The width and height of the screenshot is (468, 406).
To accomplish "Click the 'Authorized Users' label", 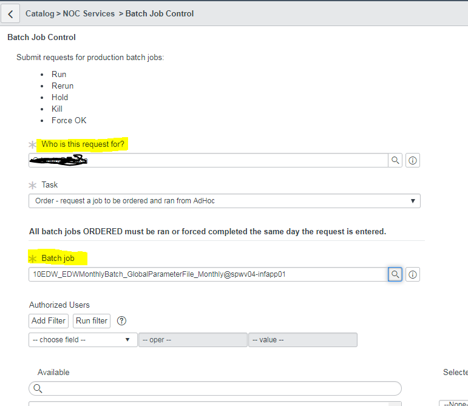I will pyautogui.click(x=59, y=305).
